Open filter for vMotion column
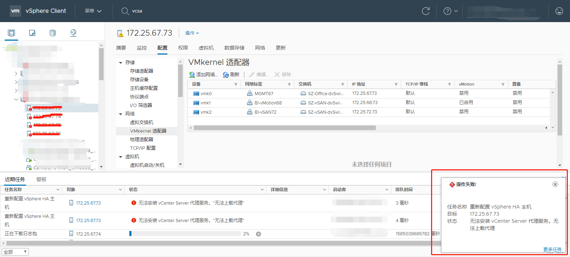The width and height of the screenshot is (570, 257). 503,84
